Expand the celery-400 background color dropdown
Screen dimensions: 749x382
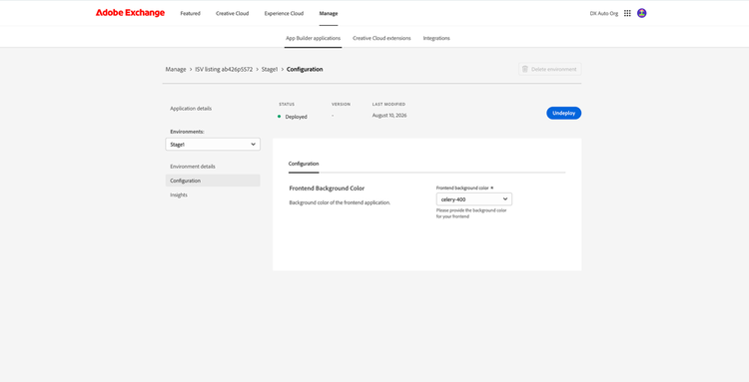(x=473, y=199)
